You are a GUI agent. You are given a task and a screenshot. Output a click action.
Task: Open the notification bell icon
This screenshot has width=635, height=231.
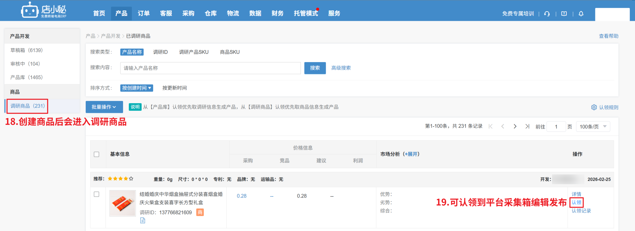pos(581,14)
